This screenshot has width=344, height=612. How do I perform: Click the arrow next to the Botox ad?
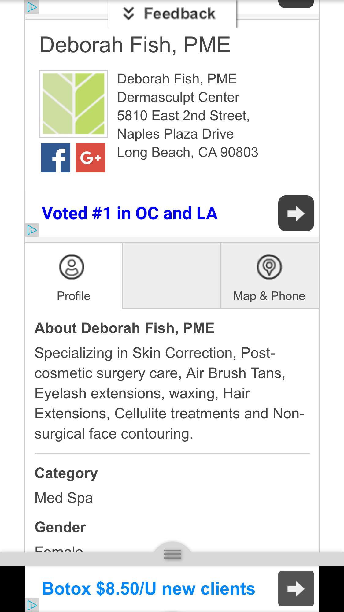pyautogui.click(x=296, y=588)
